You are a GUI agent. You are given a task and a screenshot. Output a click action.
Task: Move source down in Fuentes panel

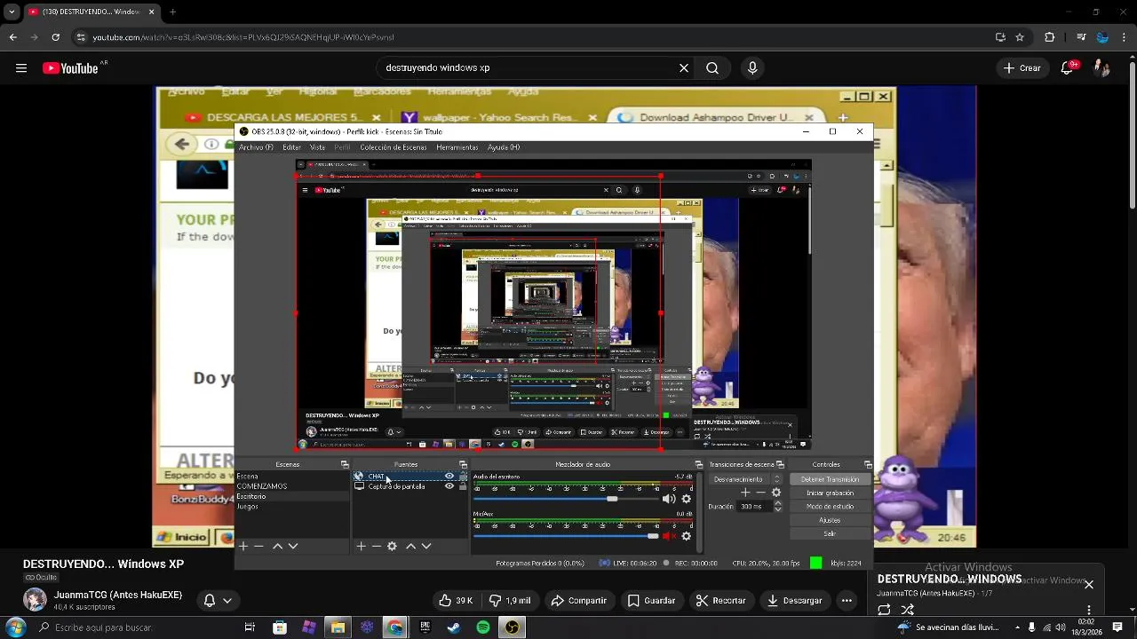tap(426, 547)
